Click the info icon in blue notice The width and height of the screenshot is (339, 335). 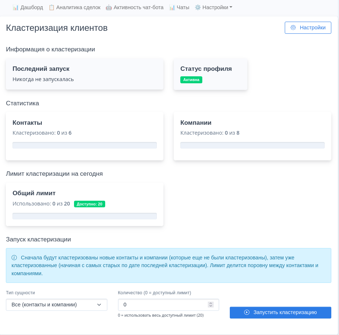14,258
